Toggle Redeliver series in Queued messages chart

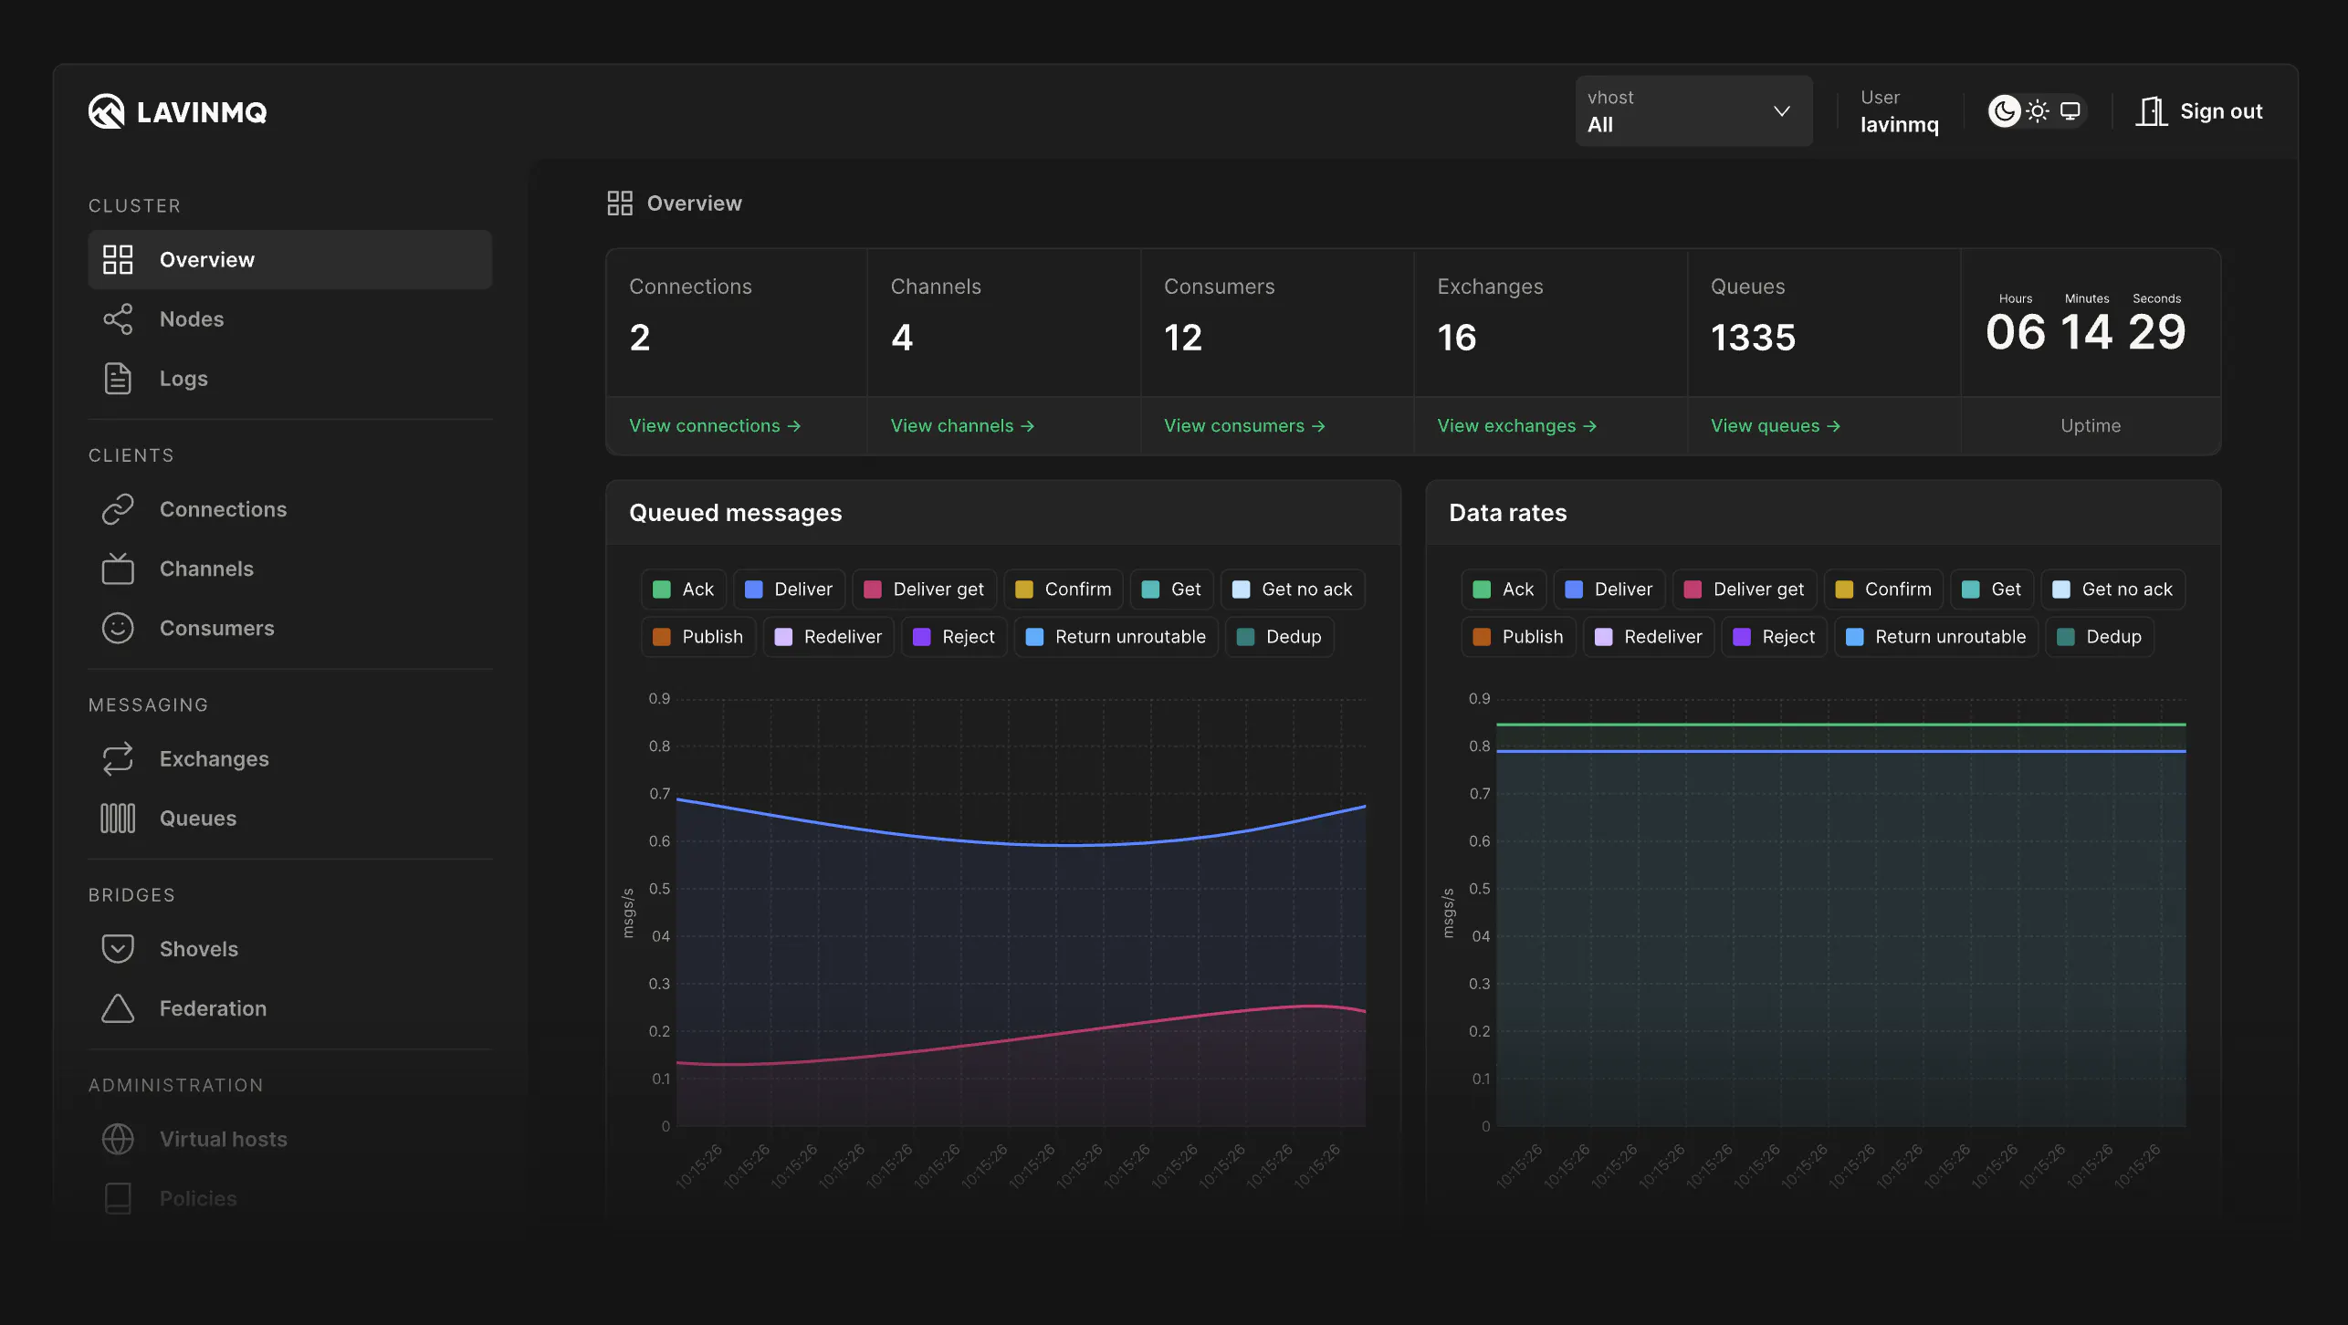828,636
